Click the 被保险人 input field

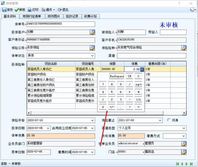(131, 32)
